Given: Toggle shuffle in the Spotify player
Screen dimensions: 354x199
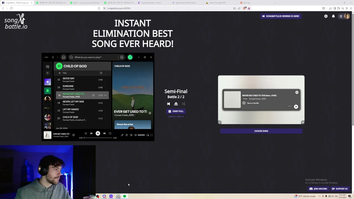Looking at the screenshot, I should [x=86, y=133].
